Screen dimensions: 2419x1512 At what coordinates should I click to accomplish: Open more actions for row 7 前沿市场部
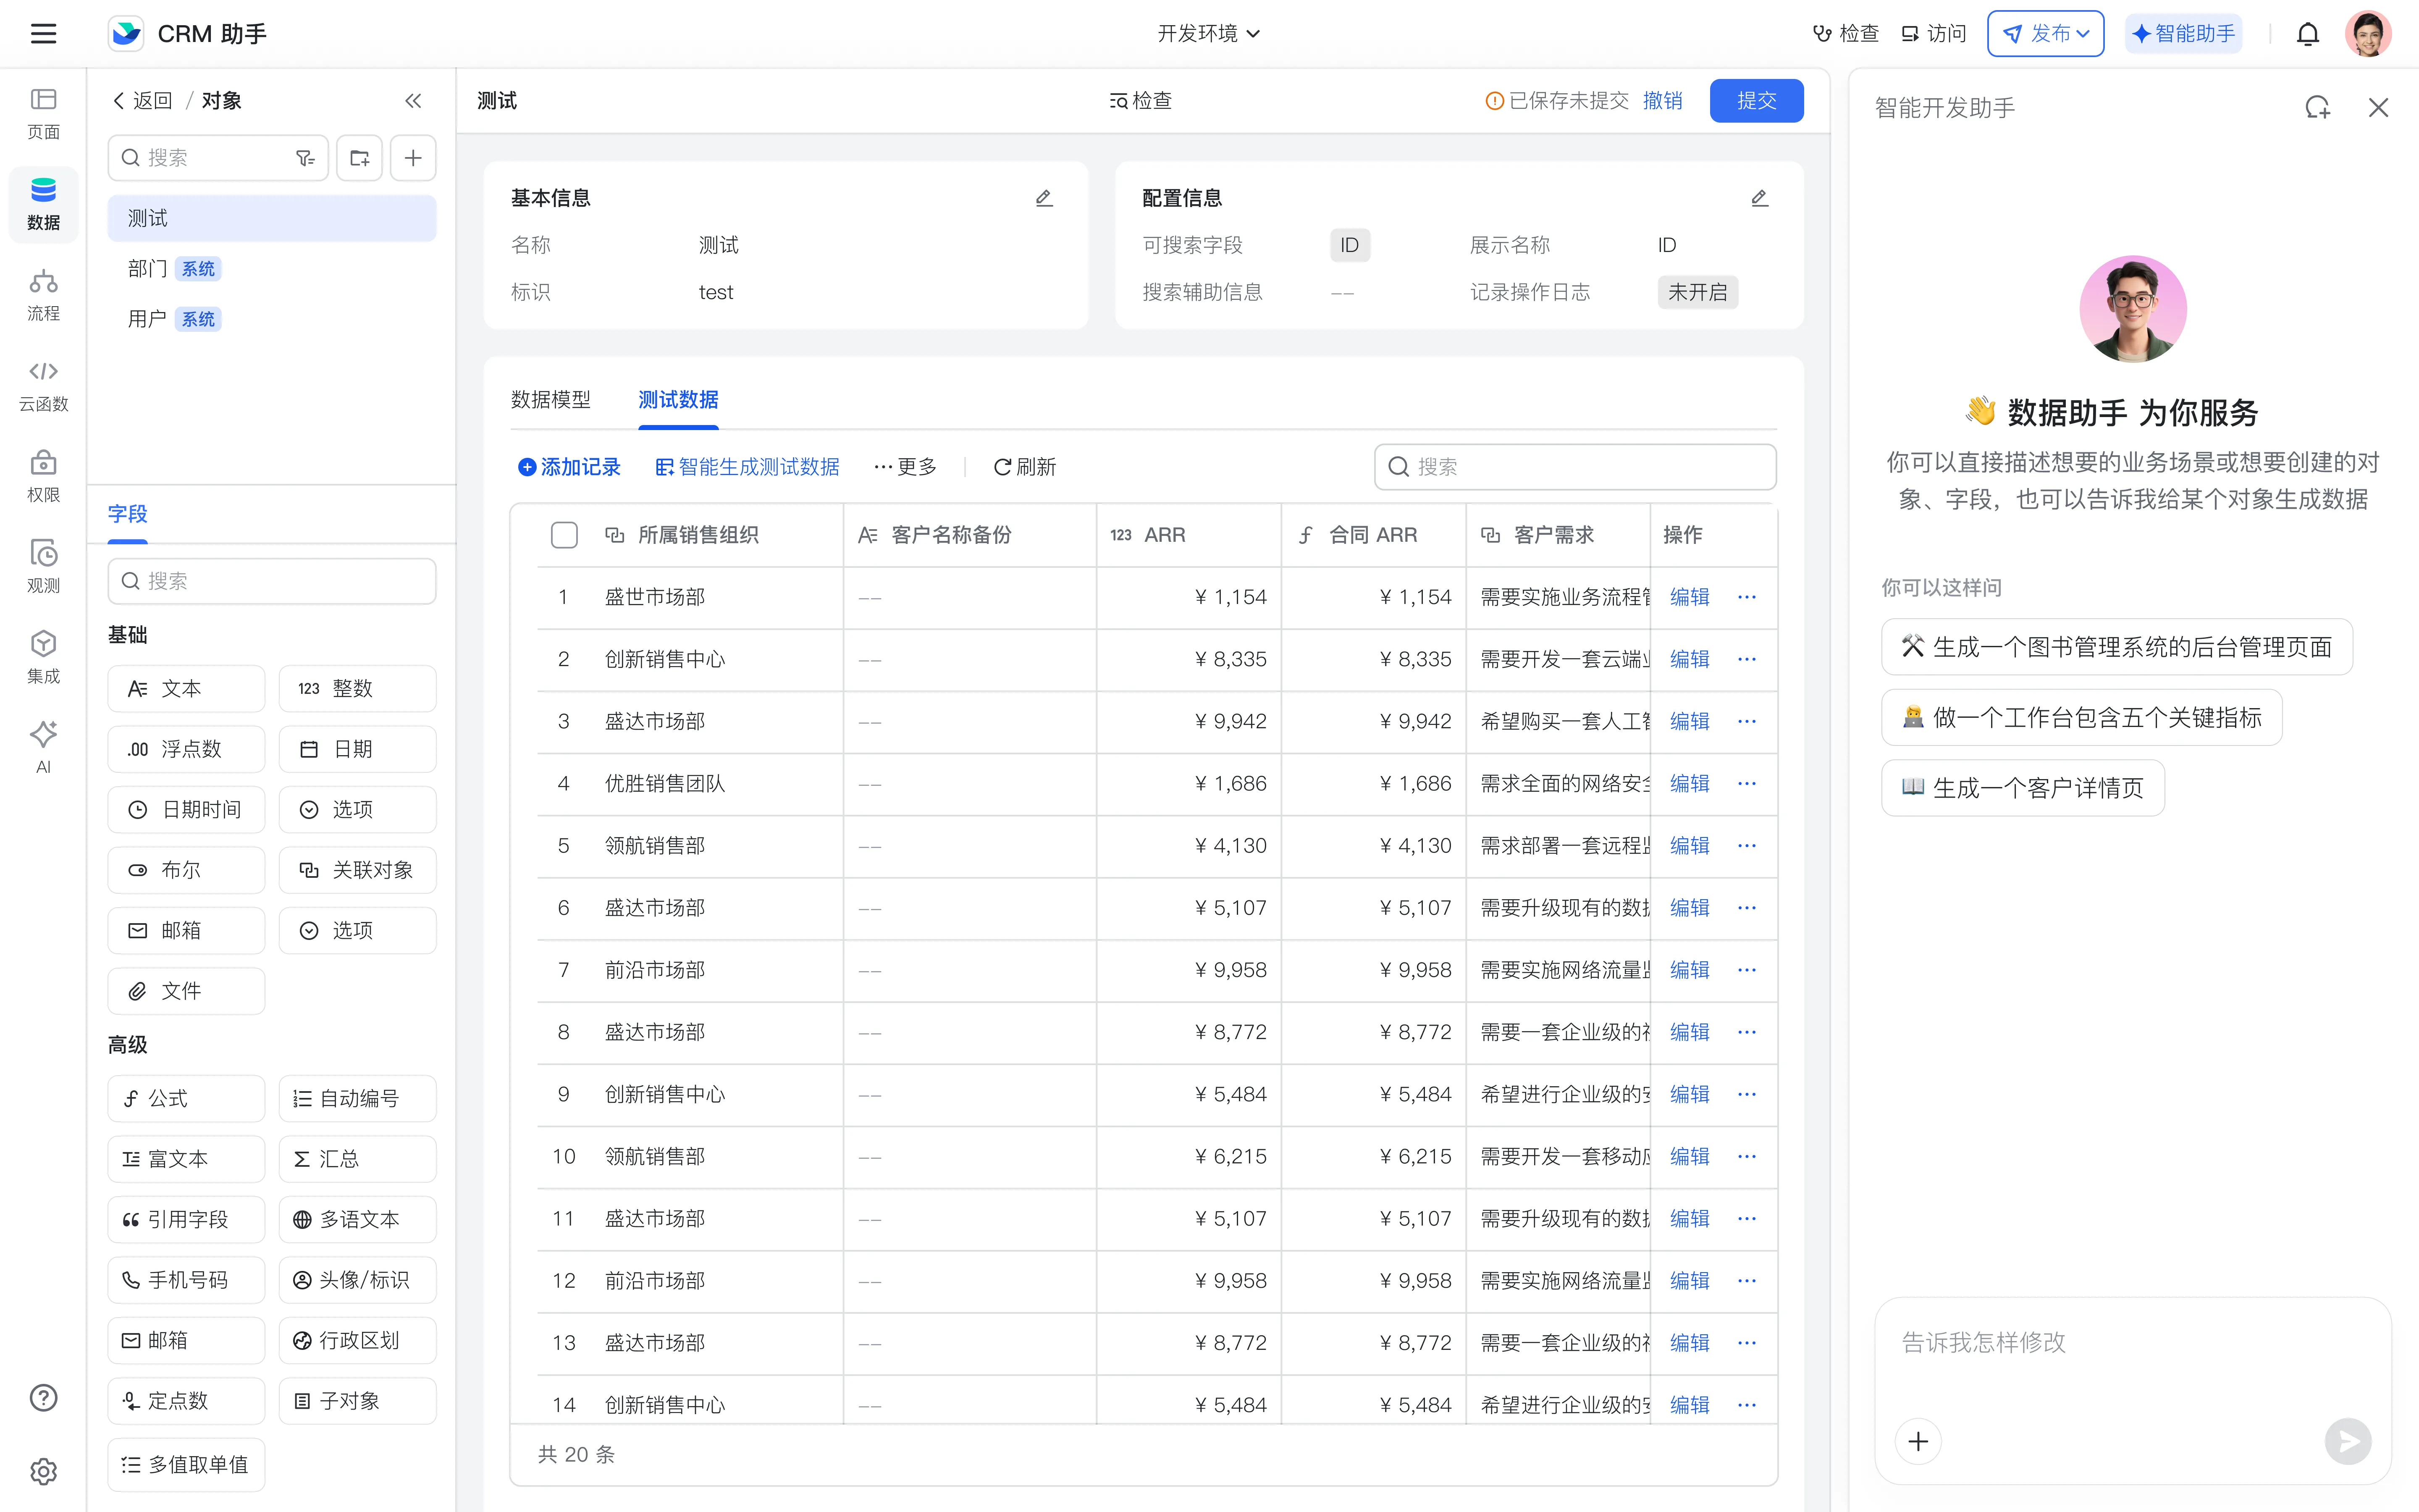[x=1746, y=970]
